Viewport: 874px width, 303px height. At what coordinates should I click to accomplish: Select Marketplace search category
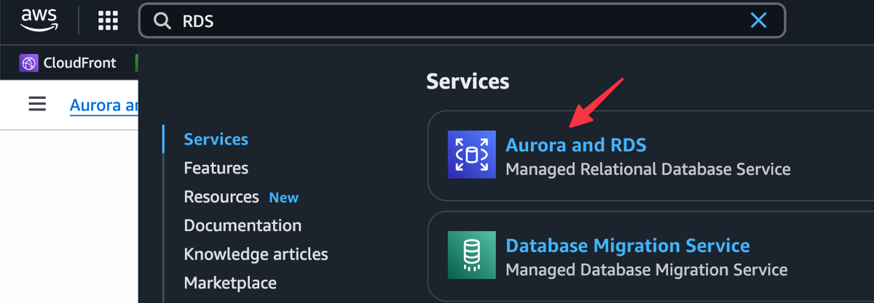point(230,283)
